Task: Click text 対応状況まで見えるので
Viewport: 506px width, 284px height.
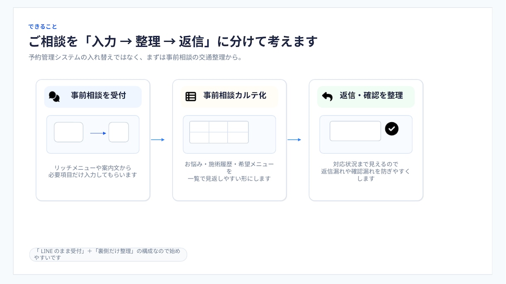Action: (366, 164)
